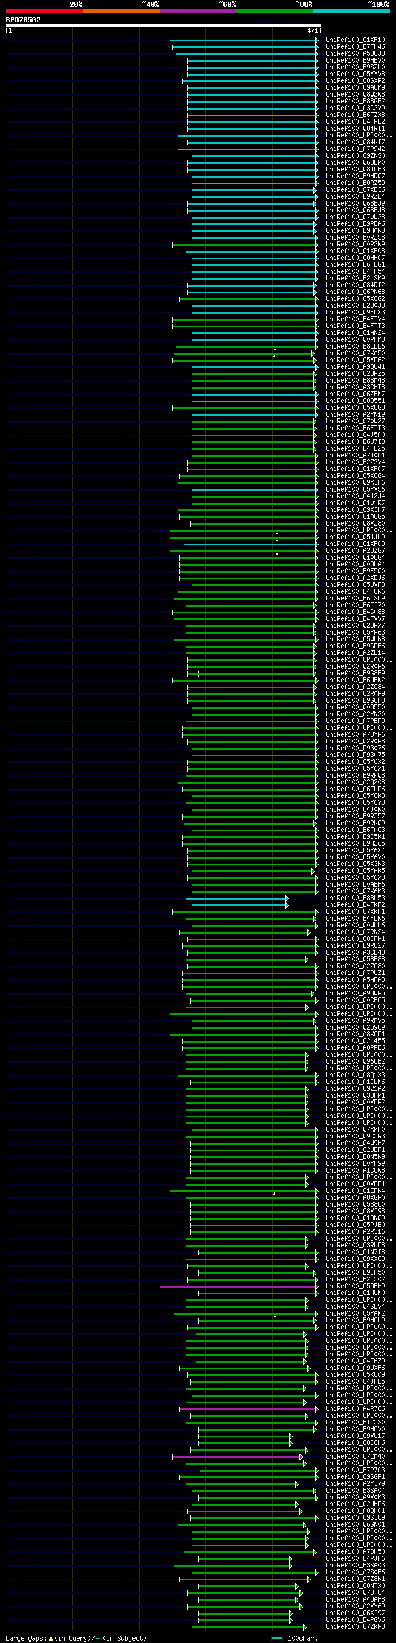The width and height of the screenshot is (396, 1643).
Task: Click the white query ruler bar under BP070502
Action: pyautogui.click(x=163, y=25)
